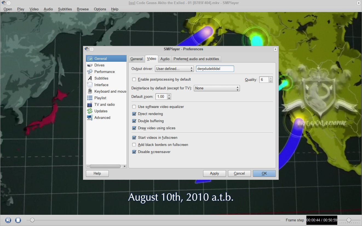Uncheck Direct rendering option
The height and width of the screenshot is (226, 362).
134,114
